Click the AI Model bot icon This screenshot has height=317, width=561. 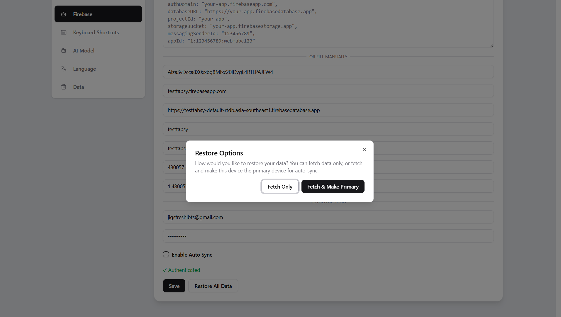64,50
